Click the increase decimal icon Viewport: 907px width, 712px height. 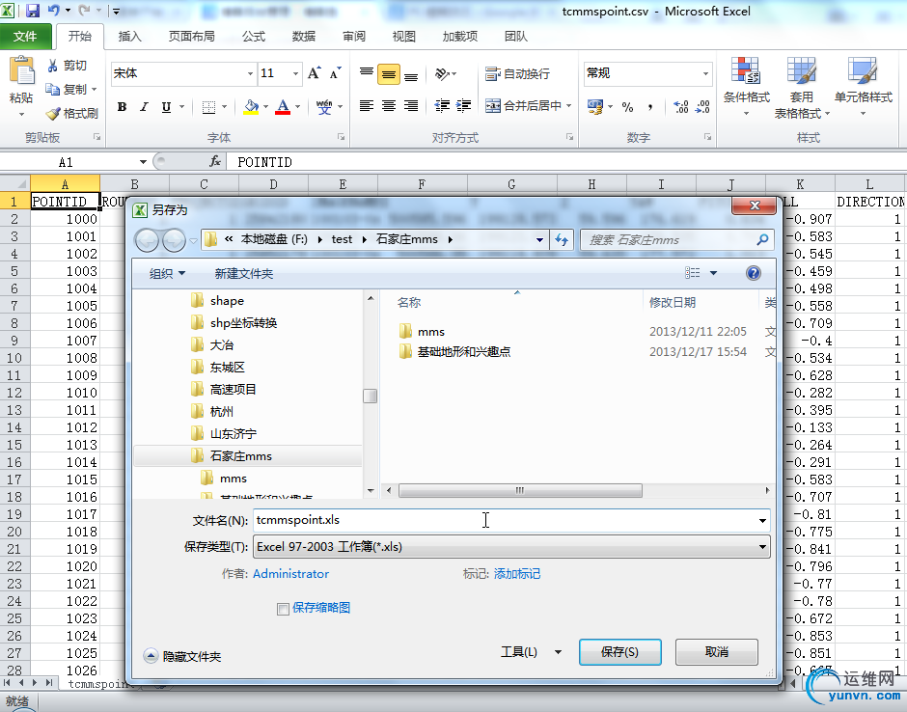[681, 106]
